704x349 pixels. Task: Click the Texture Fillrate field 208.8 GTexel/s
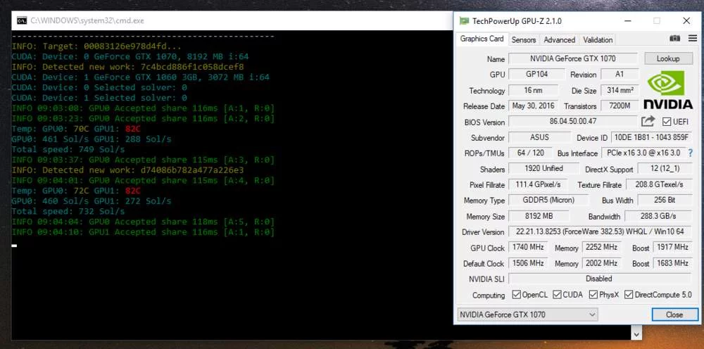point(659,184)
